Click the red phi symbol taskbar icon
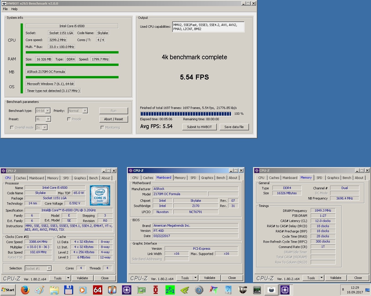 tap(156, 290)
